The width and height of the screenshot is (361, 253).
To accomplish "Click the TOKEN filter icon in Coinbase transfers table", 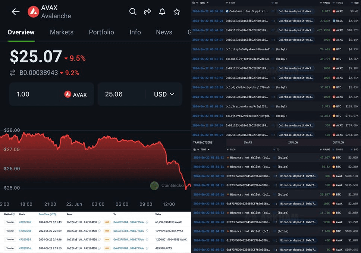I will pyautogui.click(x=334, y=3).
